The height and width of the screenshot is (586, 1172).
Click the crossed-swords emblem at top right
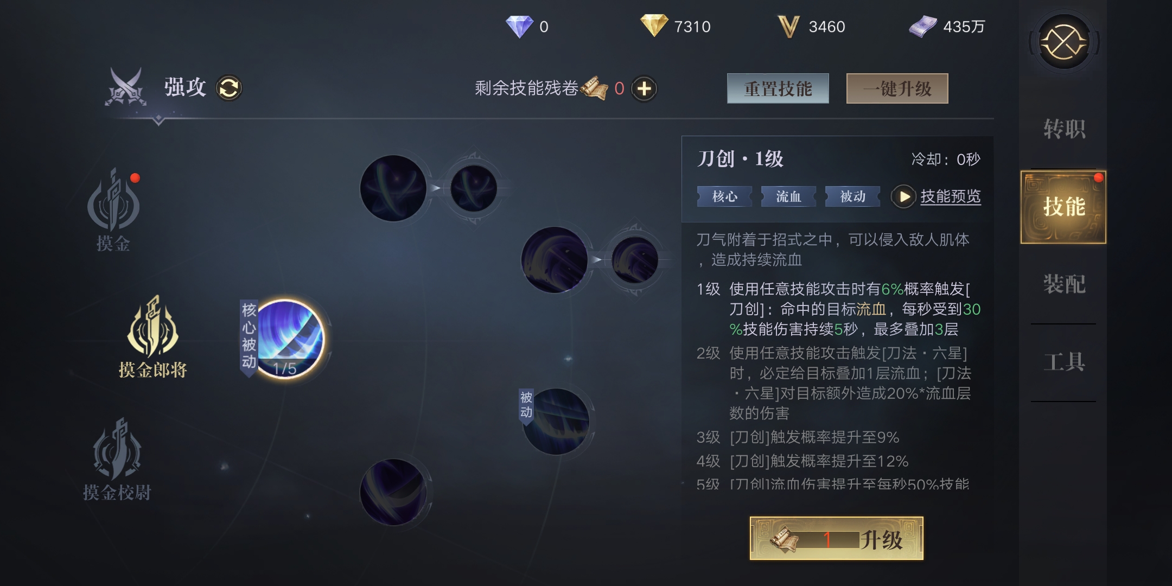pos(1064,42)
